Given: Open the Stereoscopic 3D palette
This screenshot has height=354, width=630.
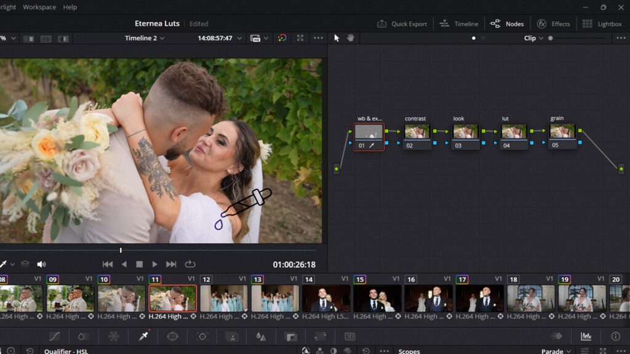Looking at the screenshot, I should click(x=349, y=336).
